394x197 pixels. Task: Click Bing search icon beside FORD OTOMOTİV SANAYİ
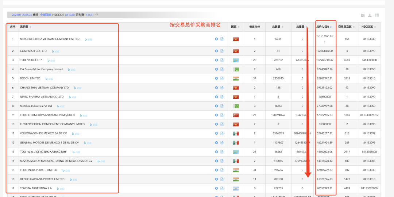(x=84, y=115)
